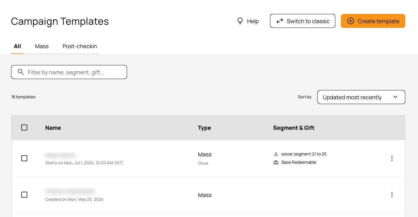Click the lightbulb Help icon
Image resolution: width=418 pixels, height=217 pixels.
click(x=240, y=21)
